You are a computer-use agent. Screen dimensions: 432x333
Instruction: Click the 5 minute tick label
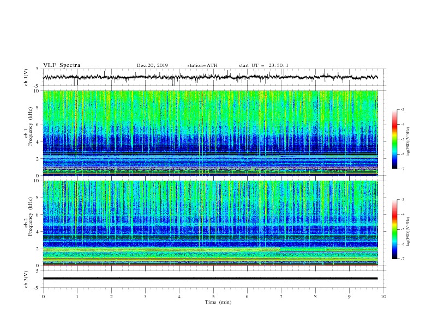pos(213,297)
